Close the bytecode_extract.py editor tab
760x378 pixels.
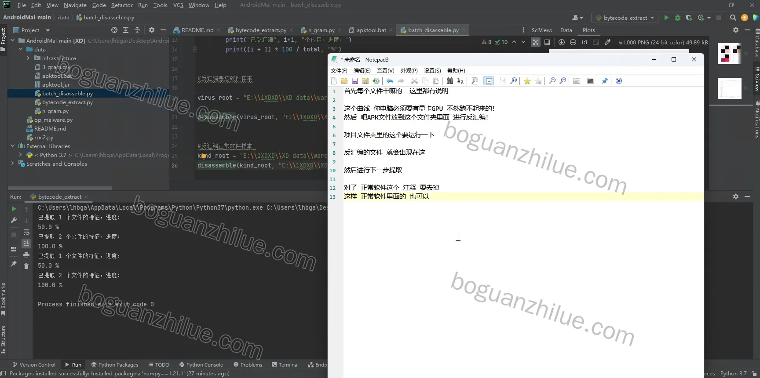pos(291,30)
